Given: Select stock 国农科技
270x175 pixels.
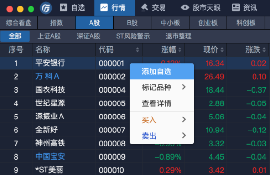Looking at the screenshot, I should pyautogui.click(x=50, y=90).
